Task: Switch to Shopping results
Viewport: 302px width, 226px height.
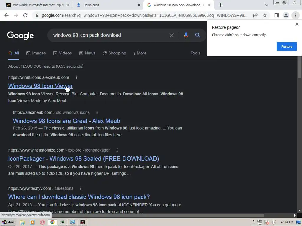Action: pos(114,53)
